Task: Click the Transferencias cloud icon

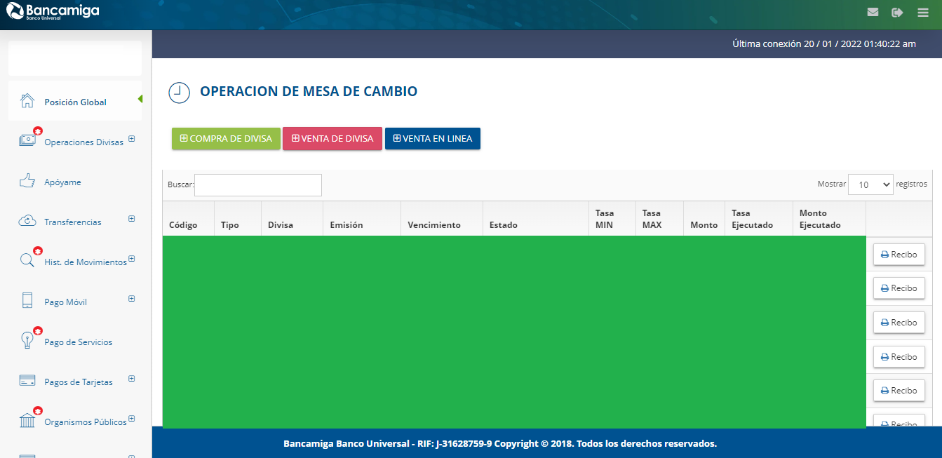Action: click(27, 221)
